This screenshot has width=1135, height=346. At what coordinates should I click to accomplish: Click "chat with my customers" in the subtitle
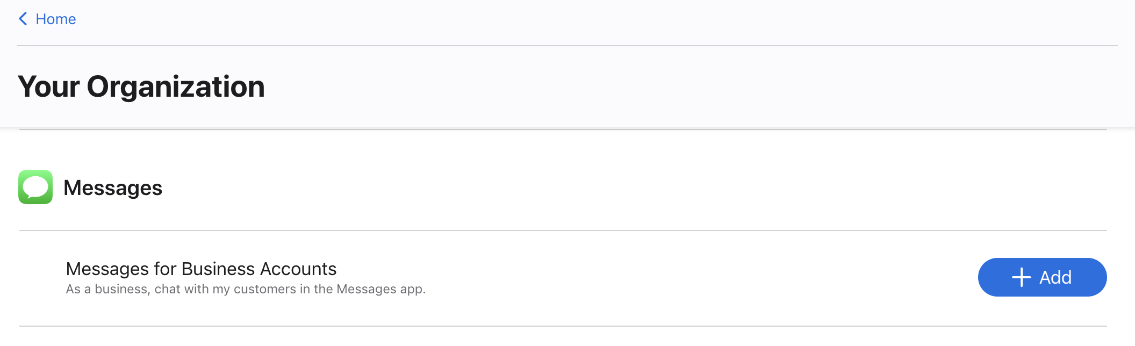[225, 289]
